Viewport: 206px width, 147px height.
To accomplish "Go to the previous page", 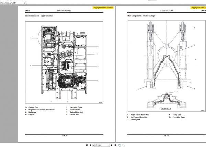I will [90, 145].
